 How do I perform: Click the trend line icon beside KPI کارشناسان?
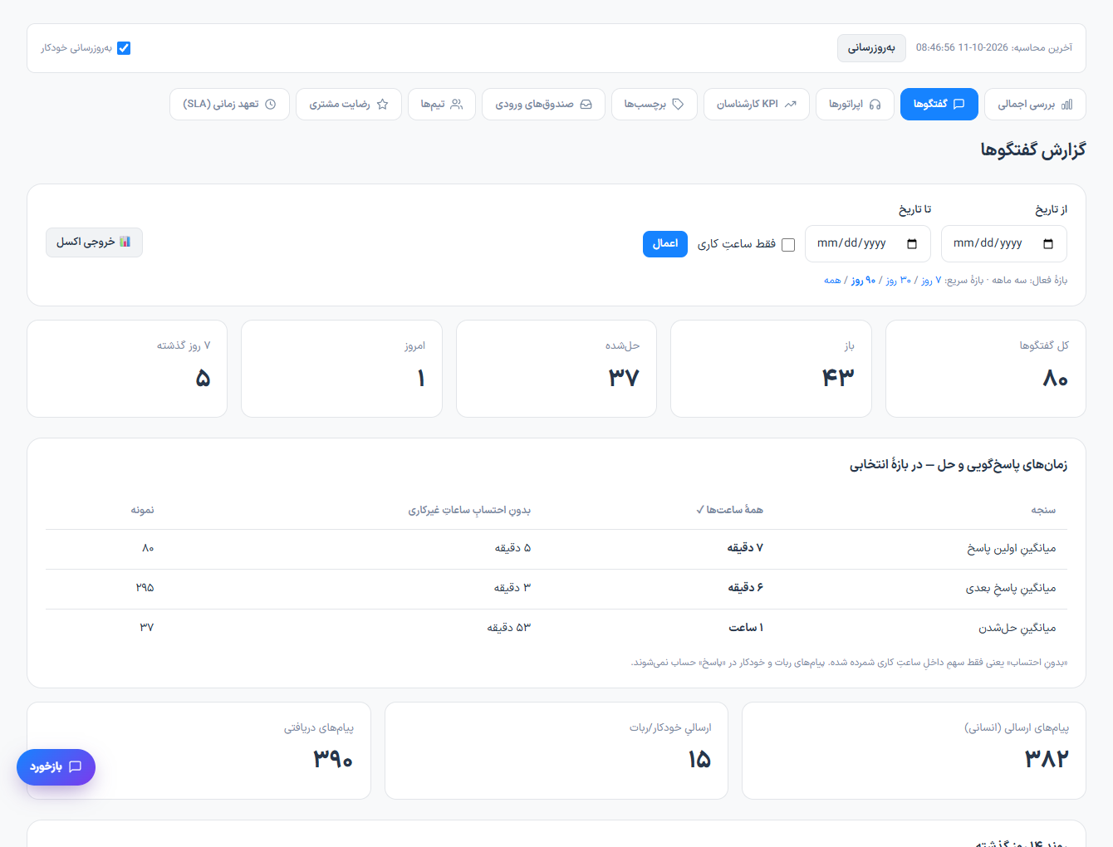pyautogui.click(x=790, y=105)
